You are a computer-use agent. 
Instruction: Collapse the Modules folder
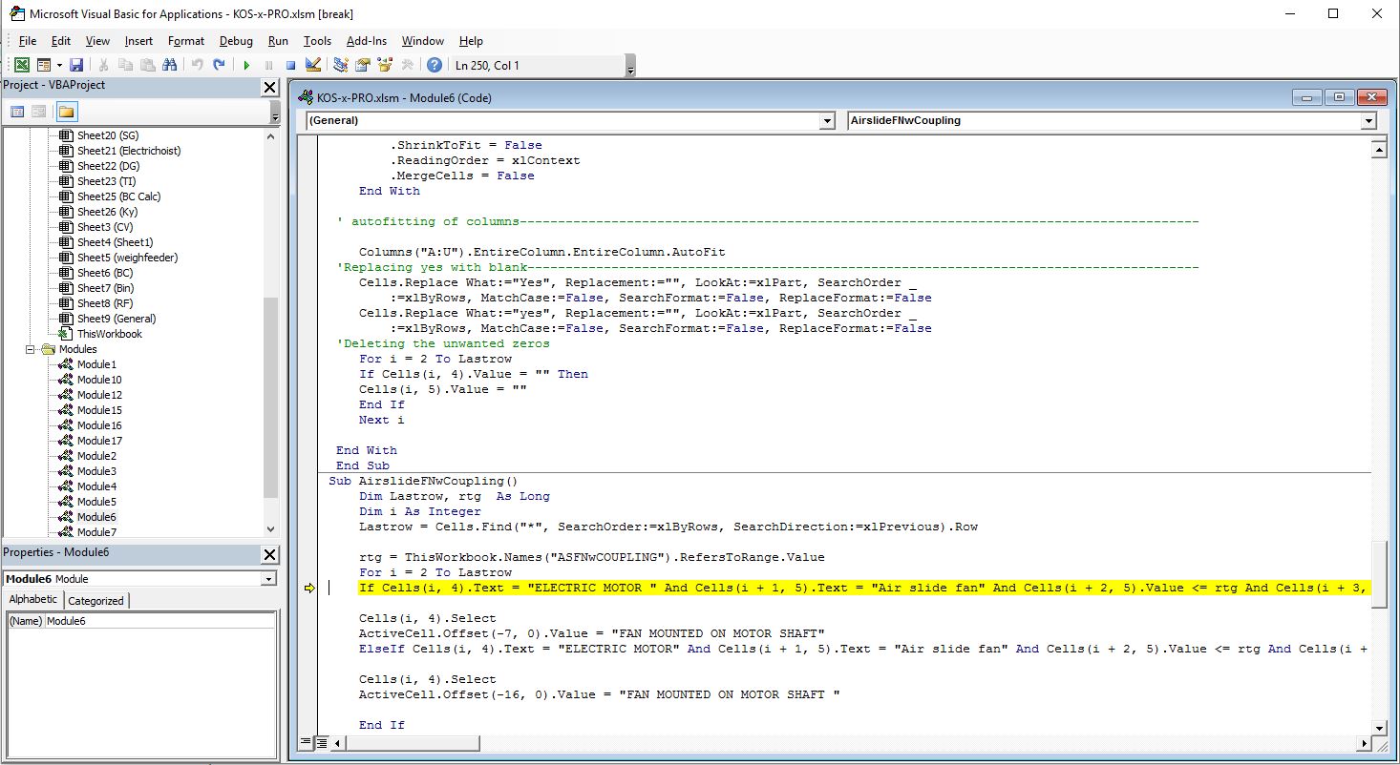pos(31,349)
